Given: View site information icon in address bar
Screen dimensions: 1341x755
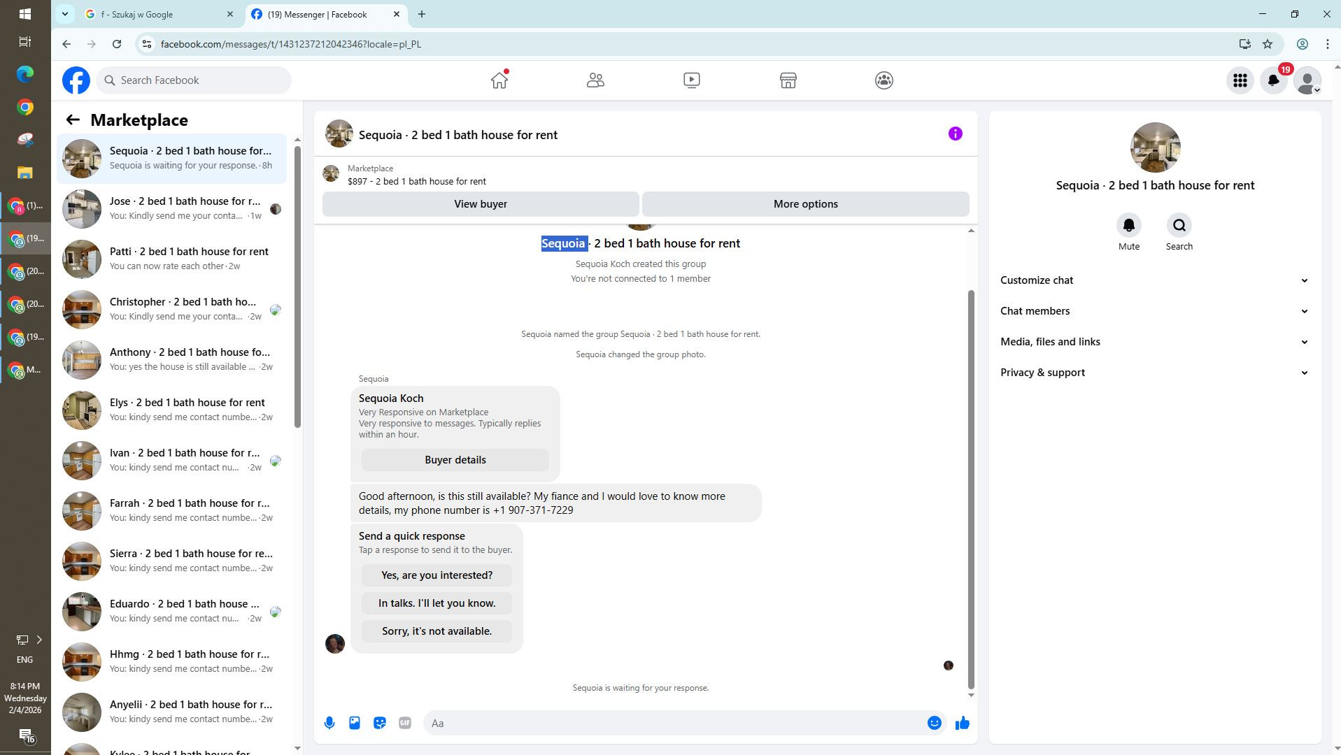Looking at the screenshot, I should pyautogui.click(x=146, y=44).
